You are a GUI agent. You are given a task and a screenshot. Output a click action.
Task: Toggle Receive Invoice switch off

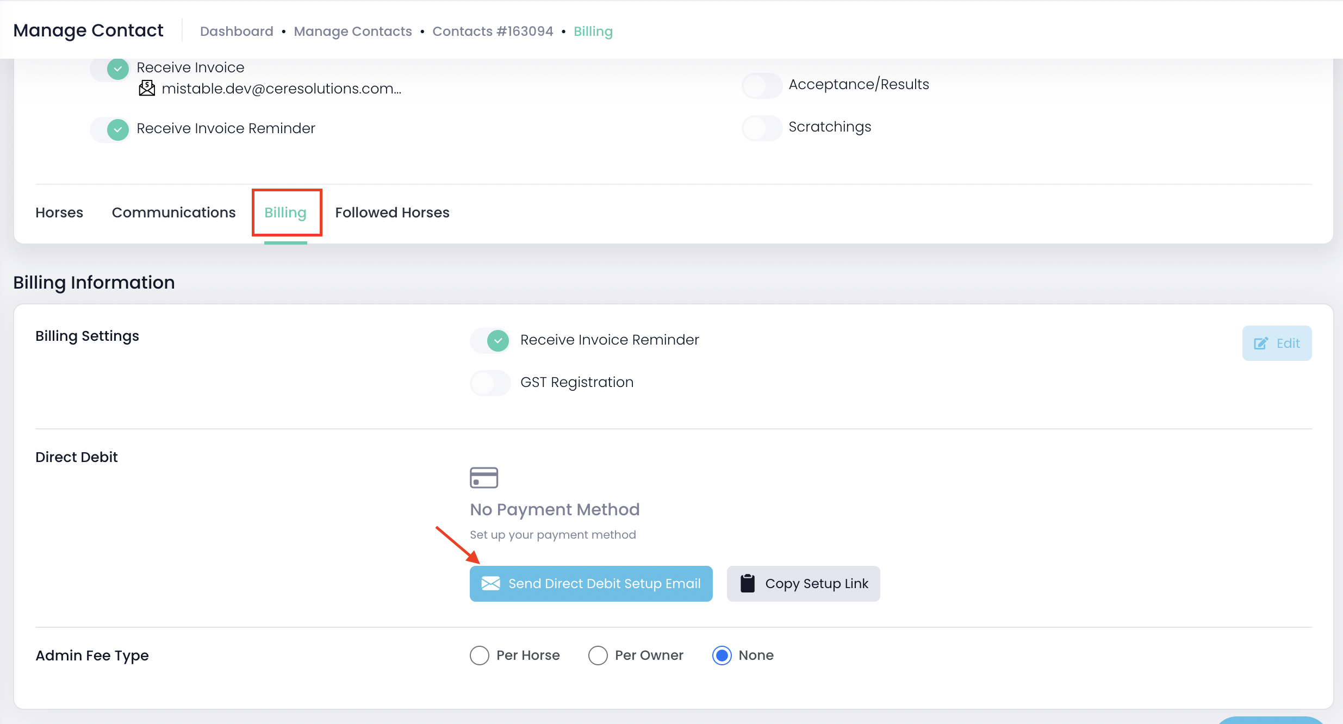tap(110, 69)
